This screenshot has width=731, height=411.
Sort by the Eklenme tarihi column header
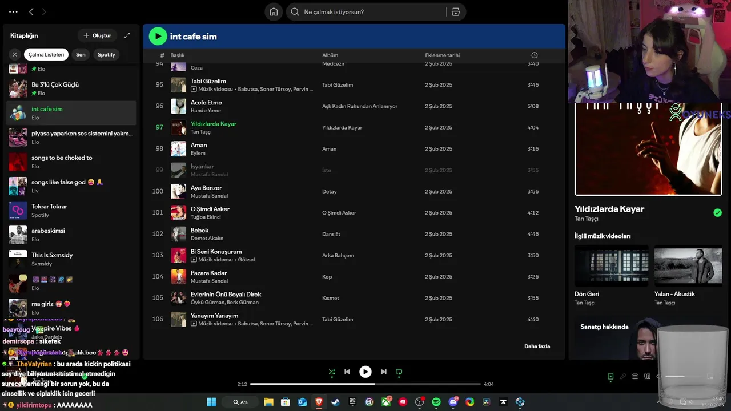442,55
